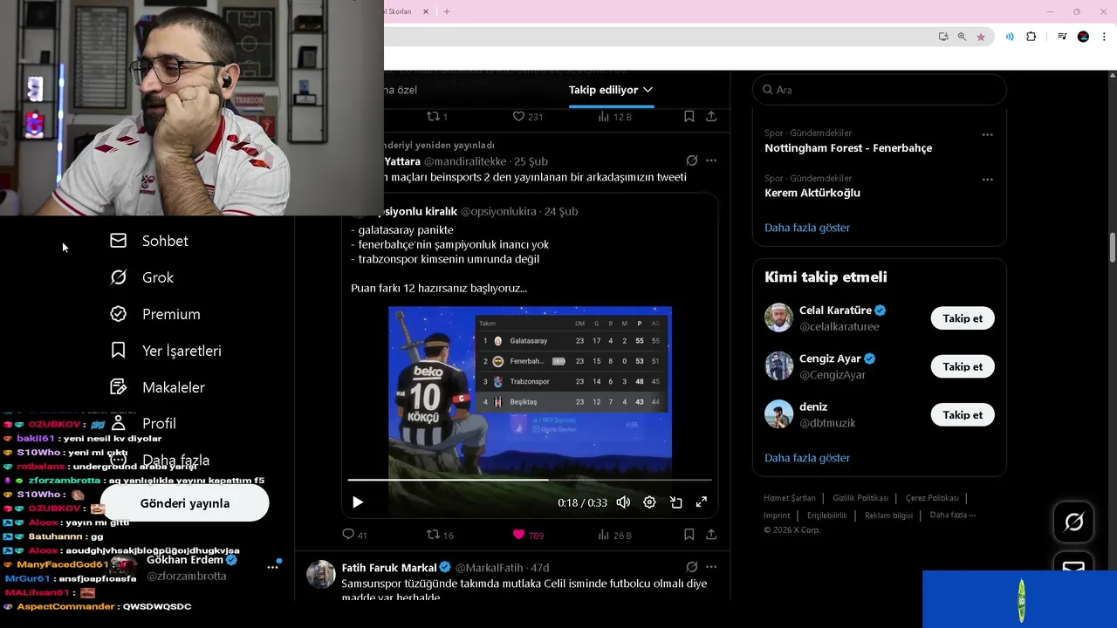Open the Chrome three-dot menu

pyautogui.click(x=1104, y=37)
